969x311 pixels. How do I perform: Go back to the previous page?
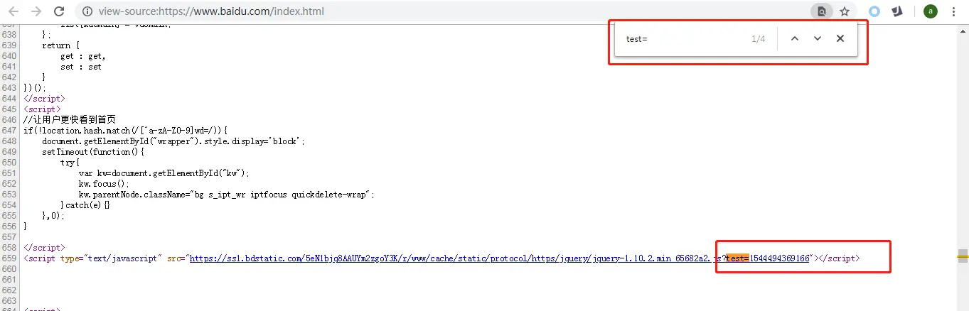pos(14,11)
